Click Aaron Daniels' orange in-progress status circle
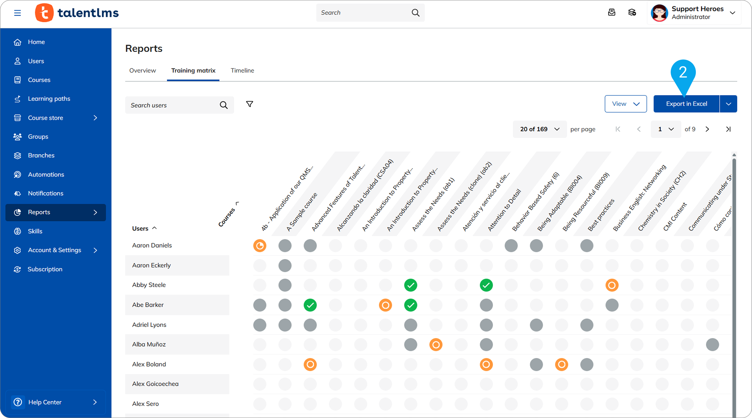This screenshot has width=752, height=418. [260, 246]
